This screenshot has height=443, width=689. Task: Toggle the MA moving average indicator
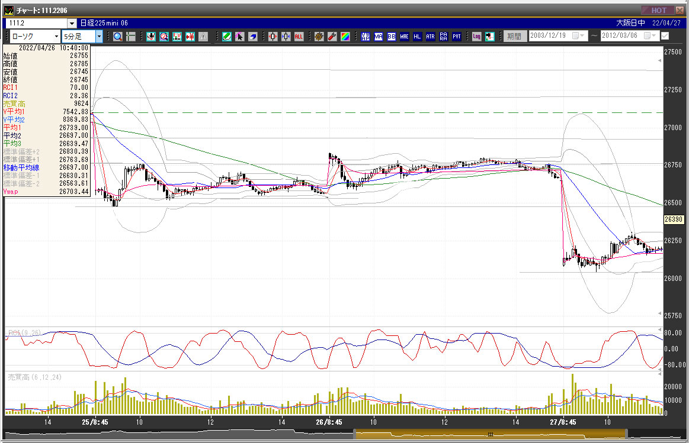[379, 37]
